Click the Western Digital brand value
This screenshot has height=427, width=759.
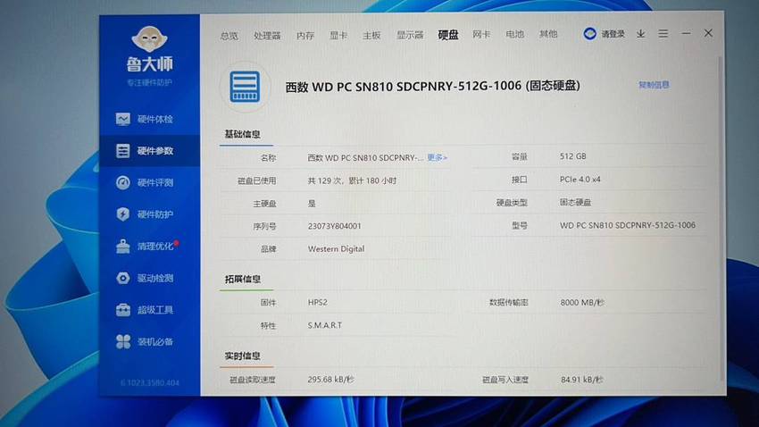tap(336, 249)
